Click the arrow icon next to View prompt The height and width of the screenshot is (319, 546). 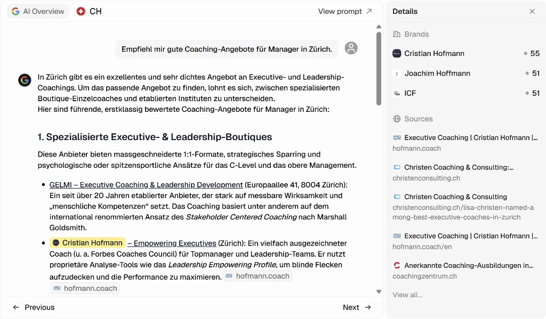pyautogui.click(x=369, y=12)
